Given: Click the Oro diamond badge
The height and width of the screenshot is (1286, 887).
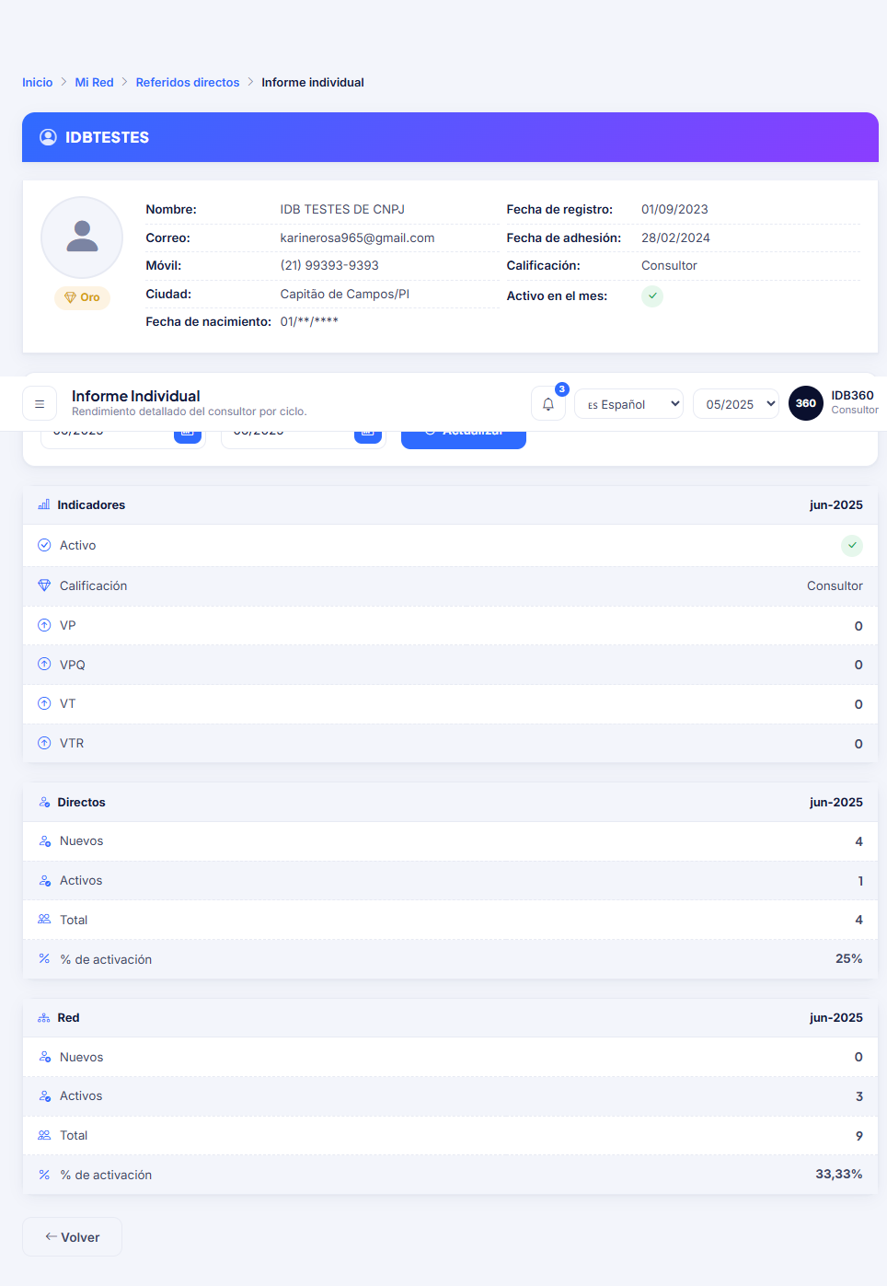Looking at the screenshot, I should pos(82,297).
